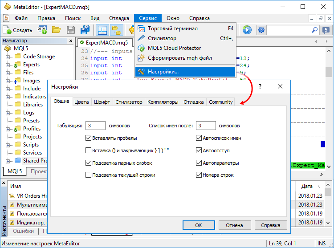Click the Табуляция input field

tap(95, 126)
